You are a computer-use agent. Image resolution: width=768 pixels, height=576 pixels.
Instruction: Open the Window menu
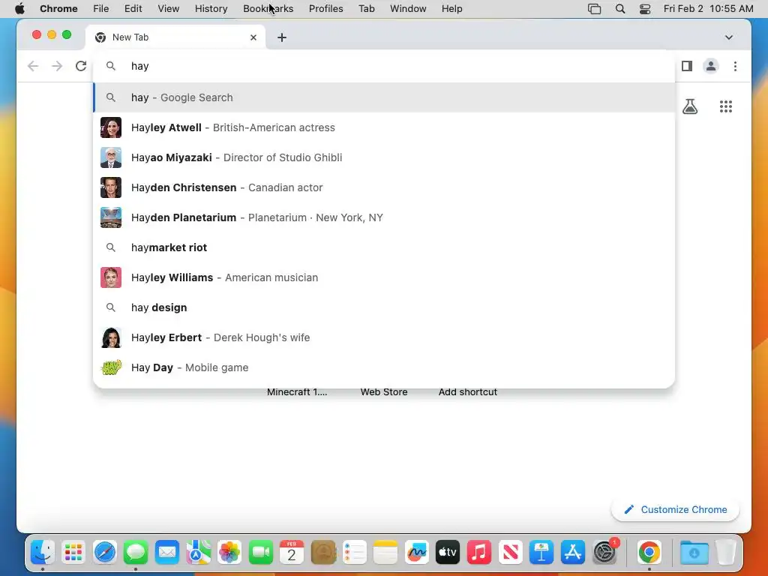pyautogui.click(x=408, y=9)
